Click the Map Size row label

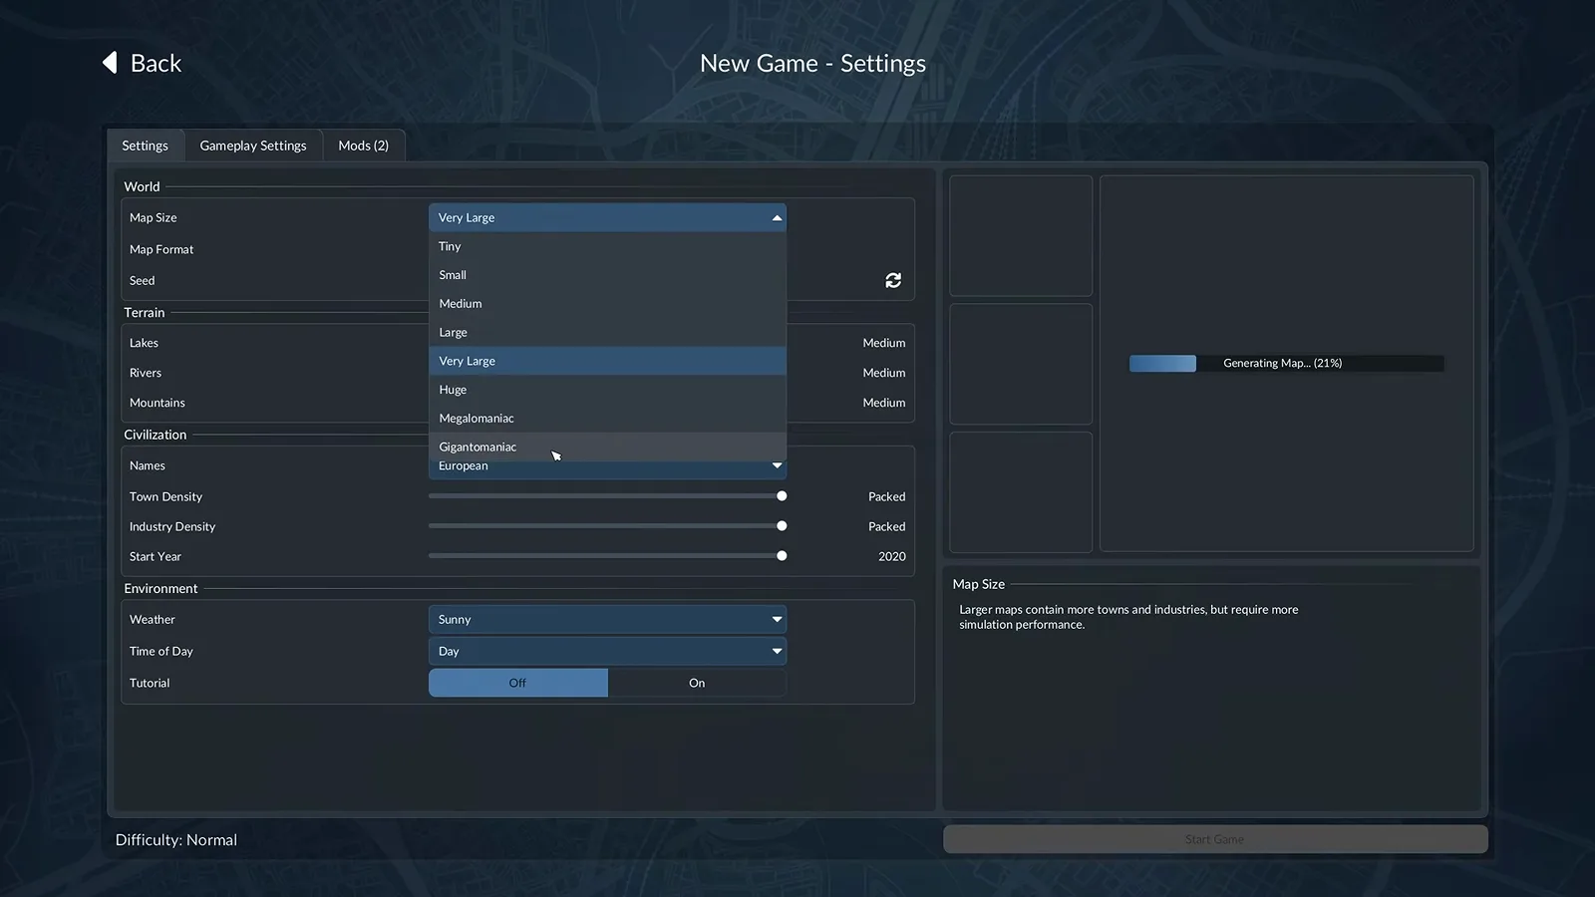click(x=154, y=217)
